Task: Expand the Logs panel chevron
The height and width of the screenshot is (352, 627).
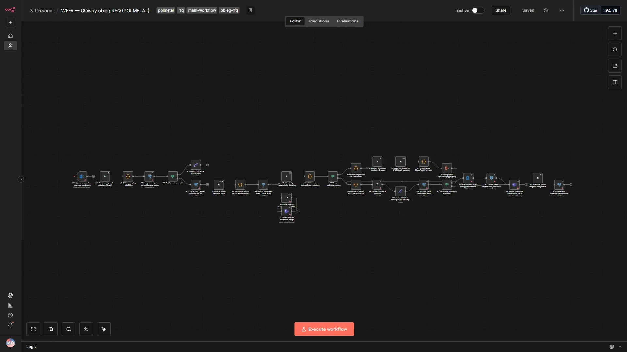Action: tap(620, 347)
